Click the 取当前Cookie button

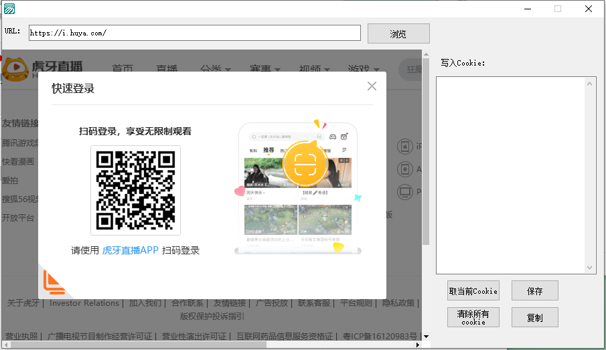[x=473, y=291]
